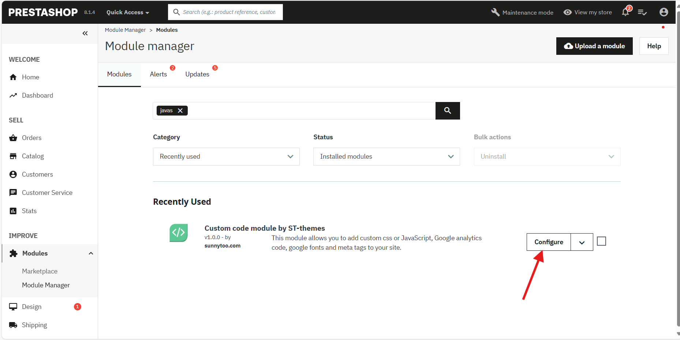This screenshot has height=340, width=680.
Task: Open Marketplace submenu item
Action: (40, 271)
